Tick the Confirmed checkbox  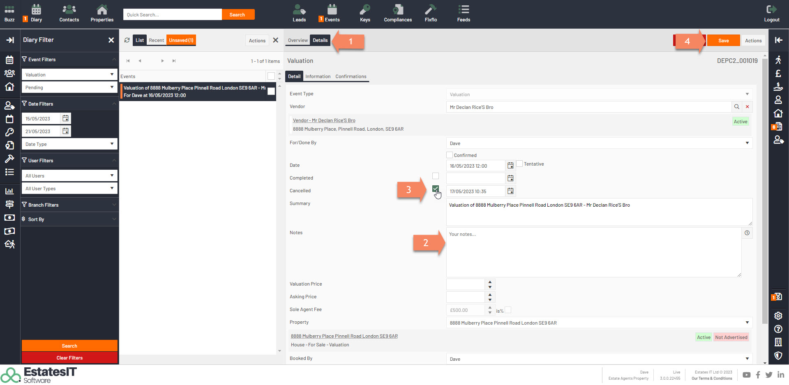(450, 155)
